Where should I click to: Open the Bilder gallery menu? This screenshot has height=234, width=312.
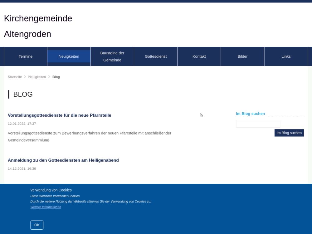point(242,56)
